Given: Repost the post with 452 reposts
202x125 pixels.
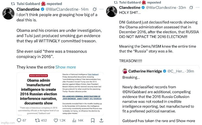Looking at the screenshot, I should pyautogui.click(x=38, y=120).
